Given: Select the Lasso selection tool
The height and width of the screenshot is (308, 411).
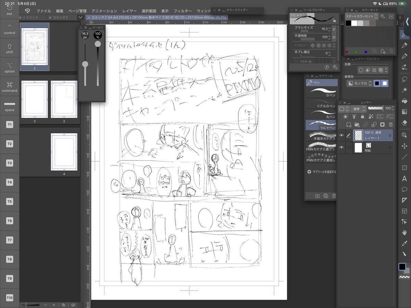Looking at the screenshot, I should point(404,79).
